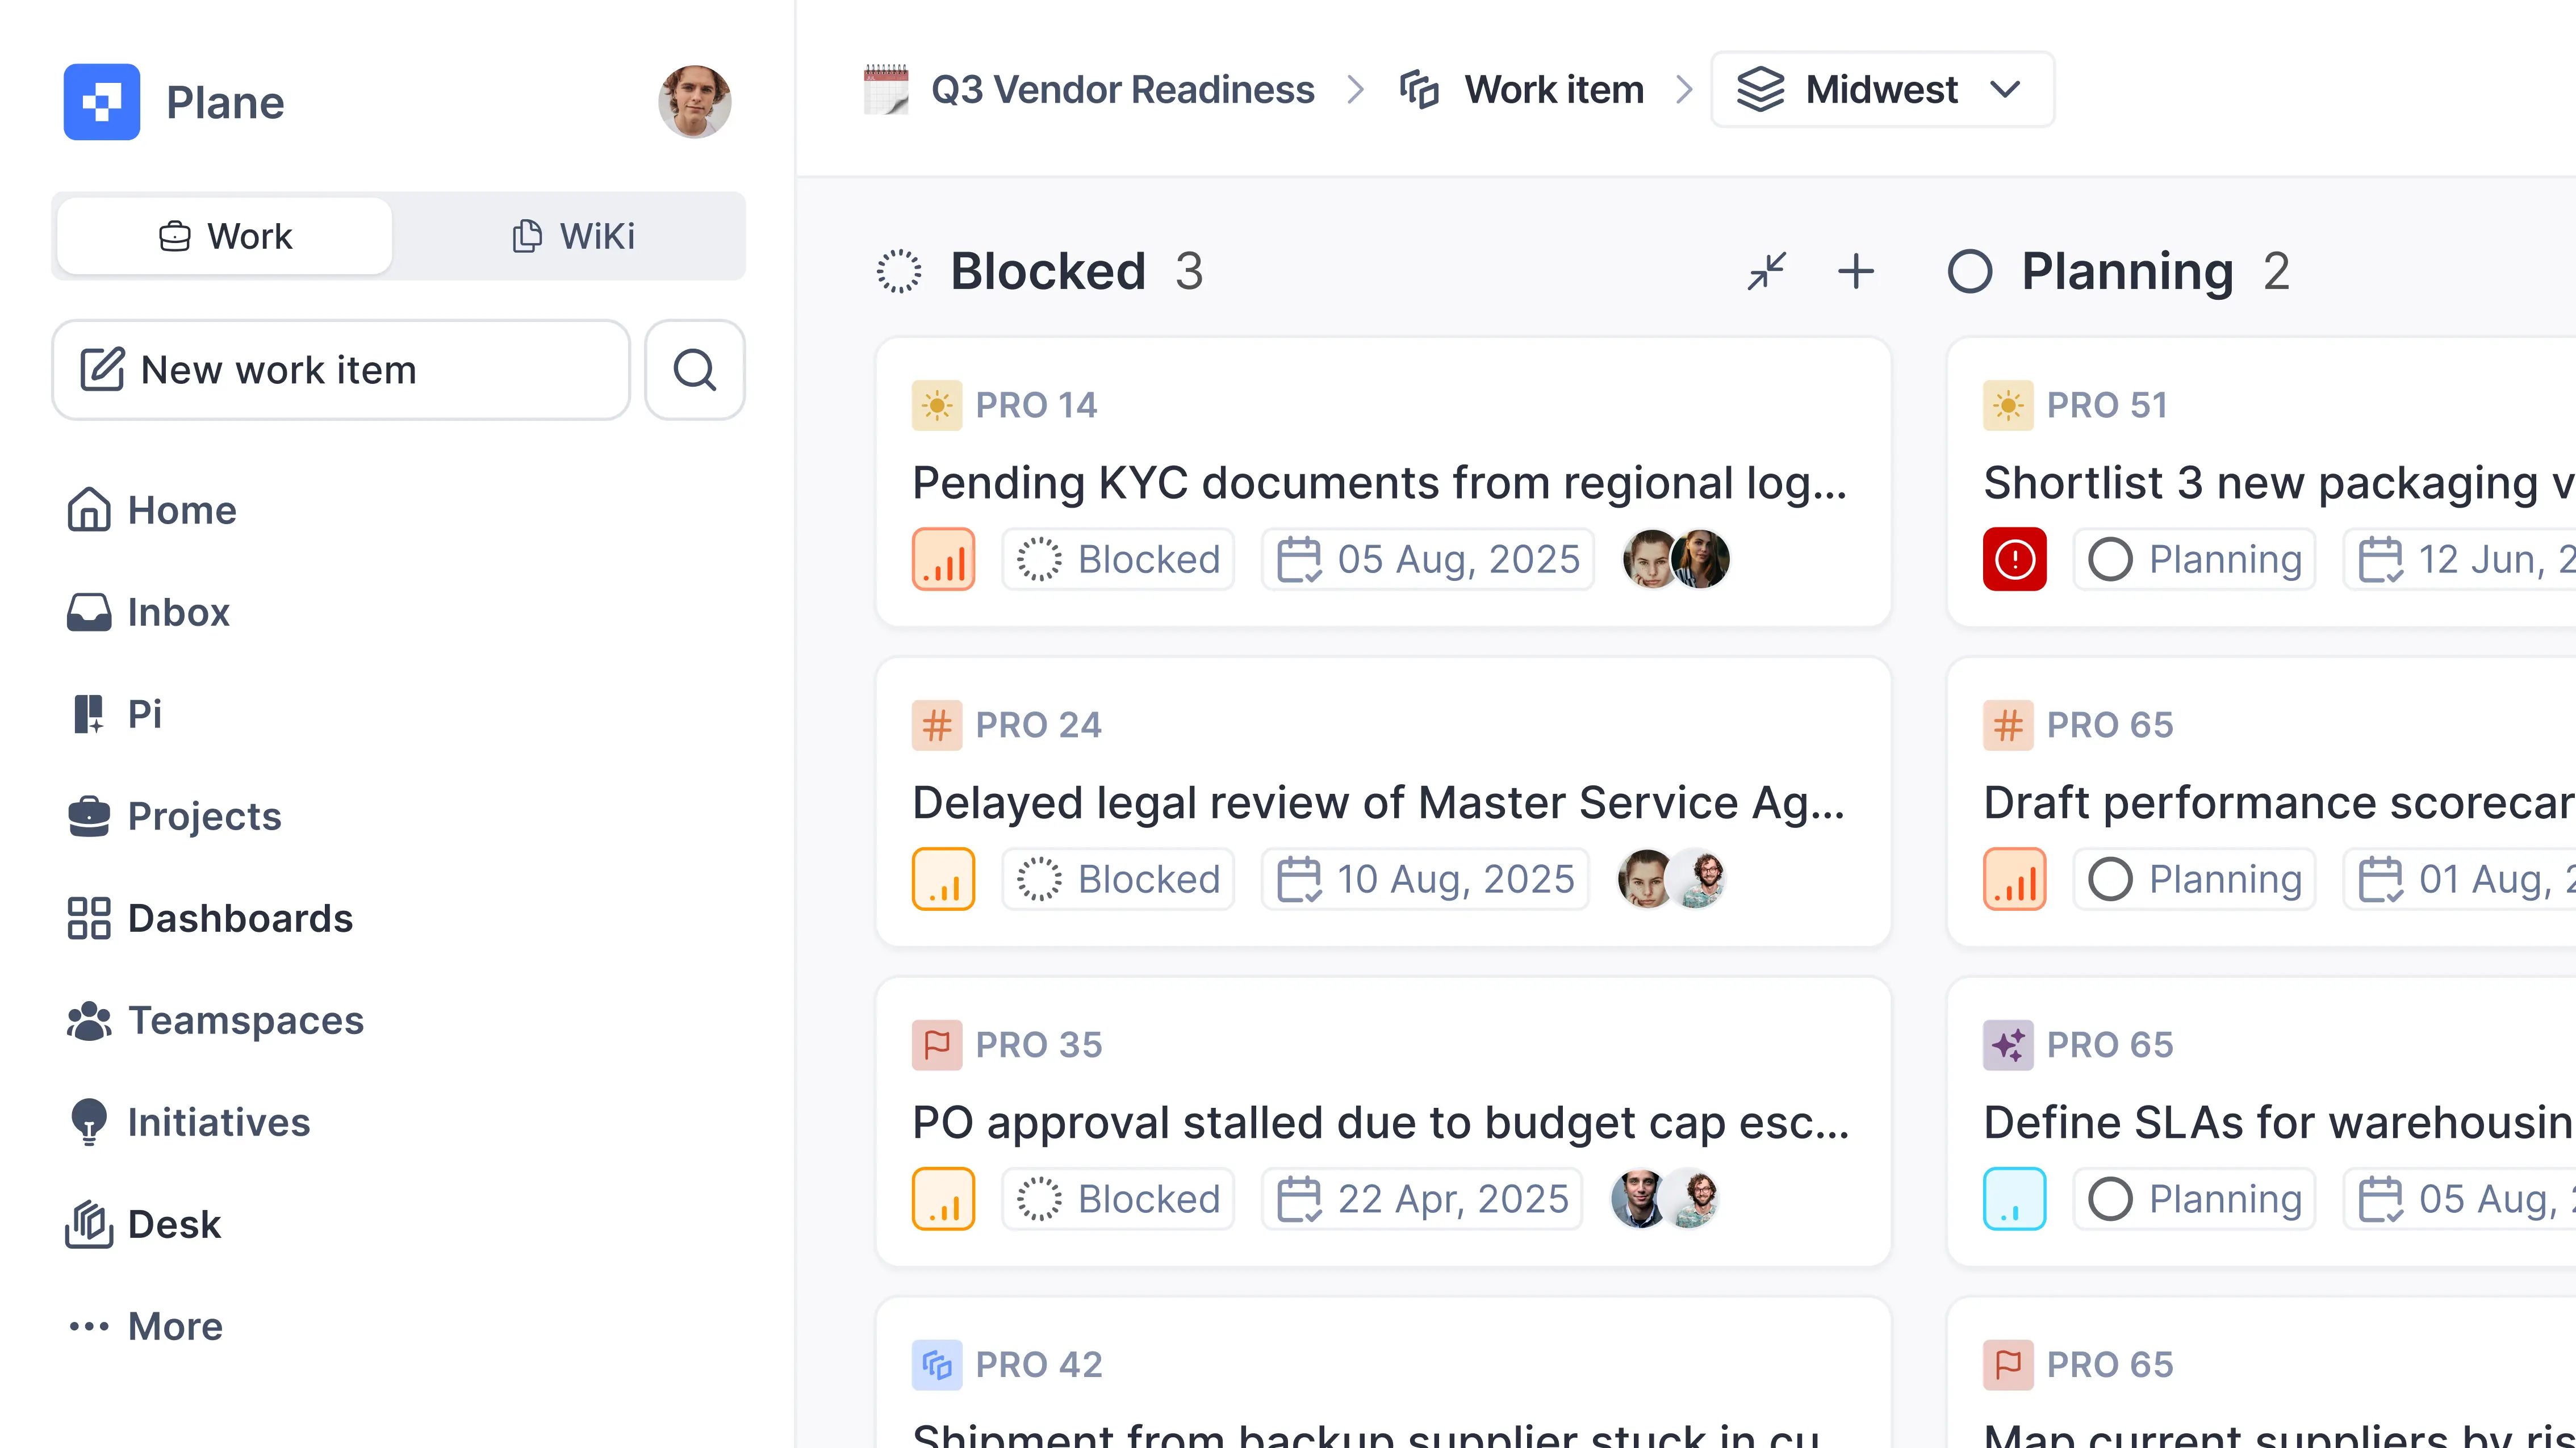
Task: Add item to Blocked column
Action: (x=1855, y=271)
